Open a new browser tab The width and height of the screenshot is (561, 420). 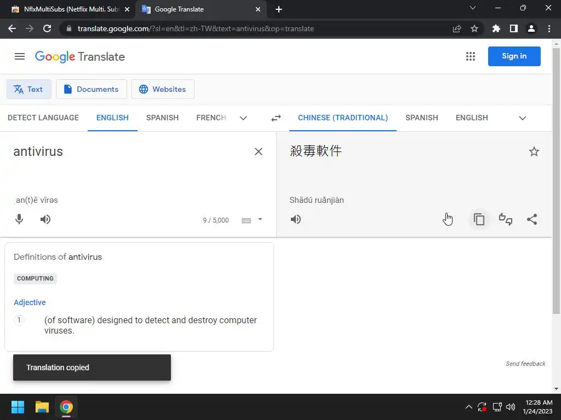point(279,9)
